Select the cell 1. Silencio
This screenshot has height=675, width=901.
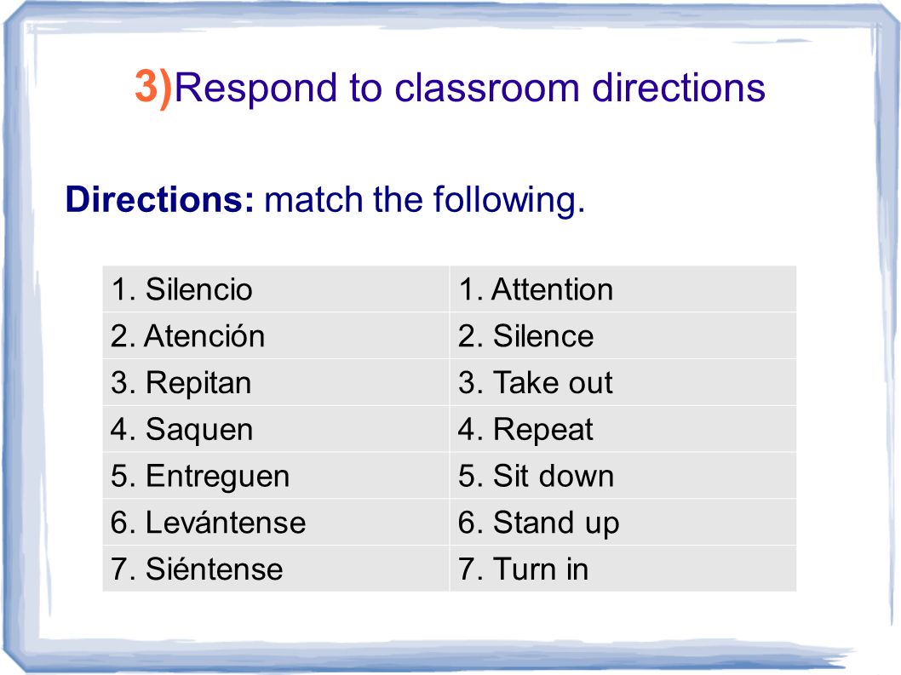click(x=276, y=289)
